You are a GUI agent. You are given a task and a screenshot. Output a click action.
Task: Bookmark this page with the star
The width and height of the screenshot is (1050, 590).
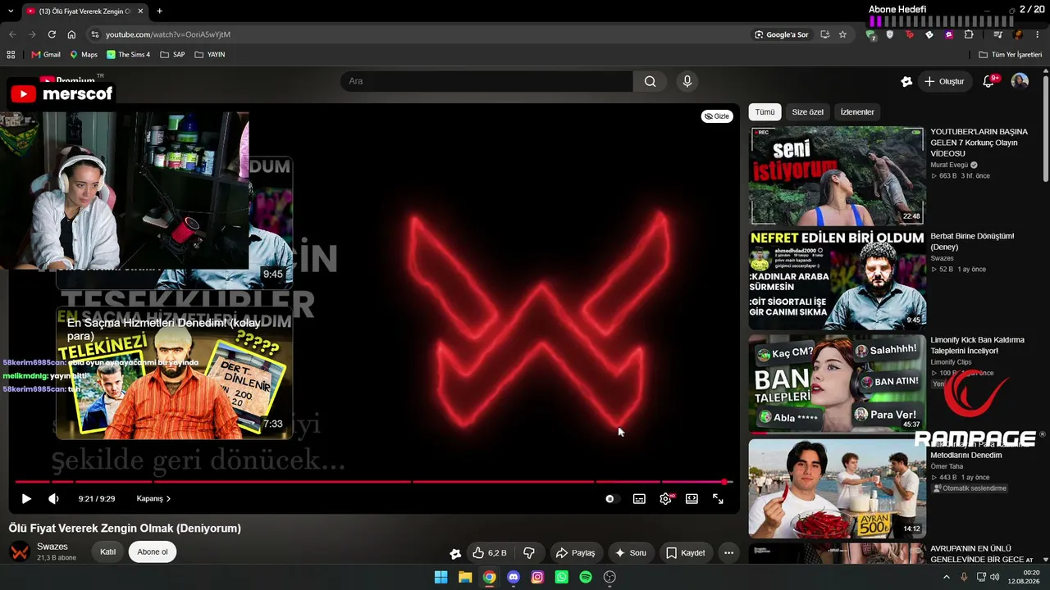click(x=842, y=34)
